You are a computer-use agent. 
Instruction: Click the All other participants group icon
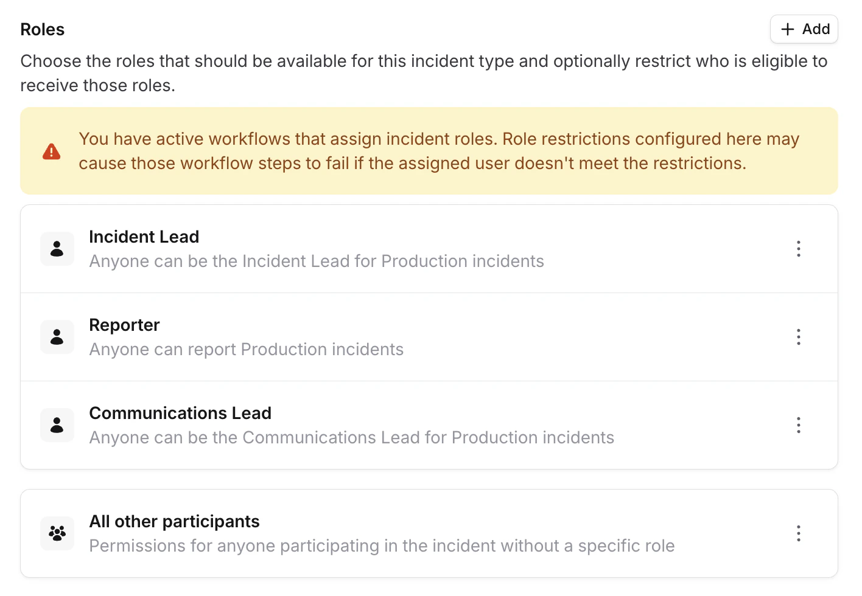point(57,533)
